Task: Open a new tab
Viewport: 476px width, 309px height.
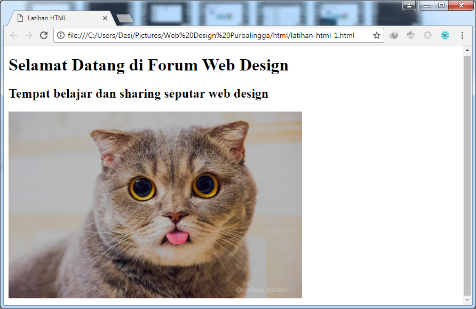Action: (125, 19)
